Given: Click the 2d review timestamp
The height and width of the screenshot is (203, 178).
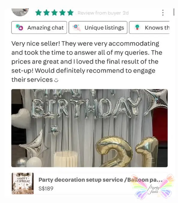Looking at the screenshot, I should click(x=125, y=13).
